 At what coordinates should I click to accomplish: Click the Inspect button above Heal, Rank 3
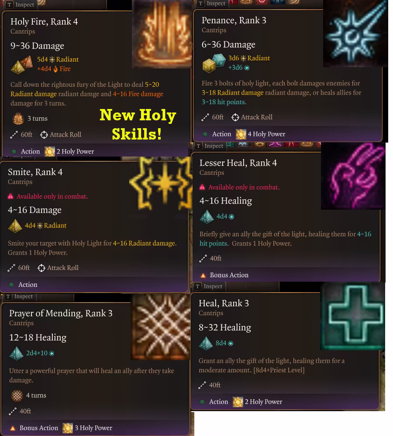click(209, 286)
